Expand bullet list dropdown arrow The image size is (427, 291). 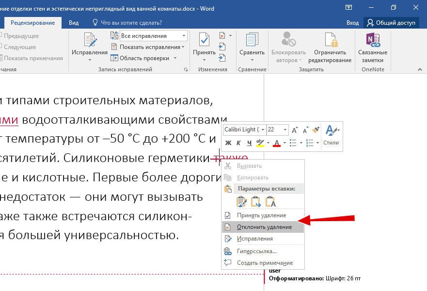(301, 143)
